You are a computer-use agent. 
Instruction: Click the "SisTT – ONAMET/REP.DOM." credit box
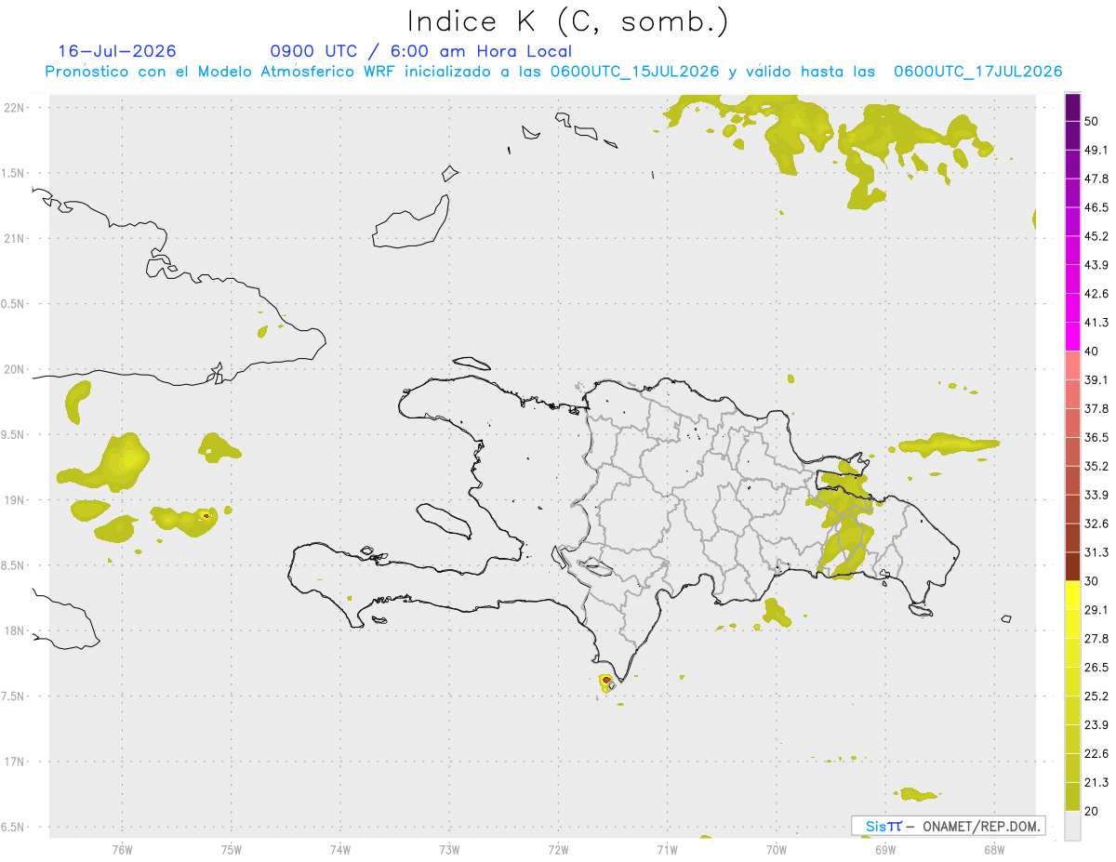click(949, 826)
